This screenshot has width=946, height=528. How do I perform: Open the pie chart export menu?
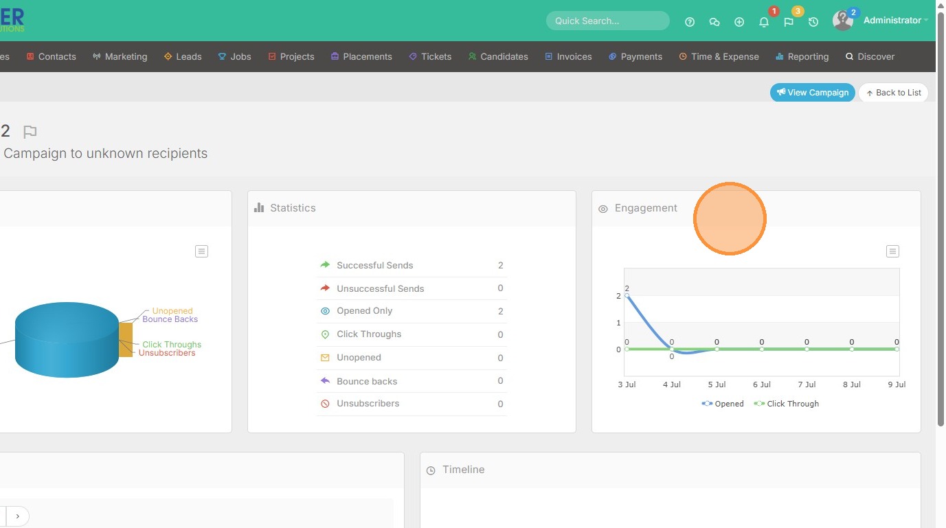[x=201, y=251]
